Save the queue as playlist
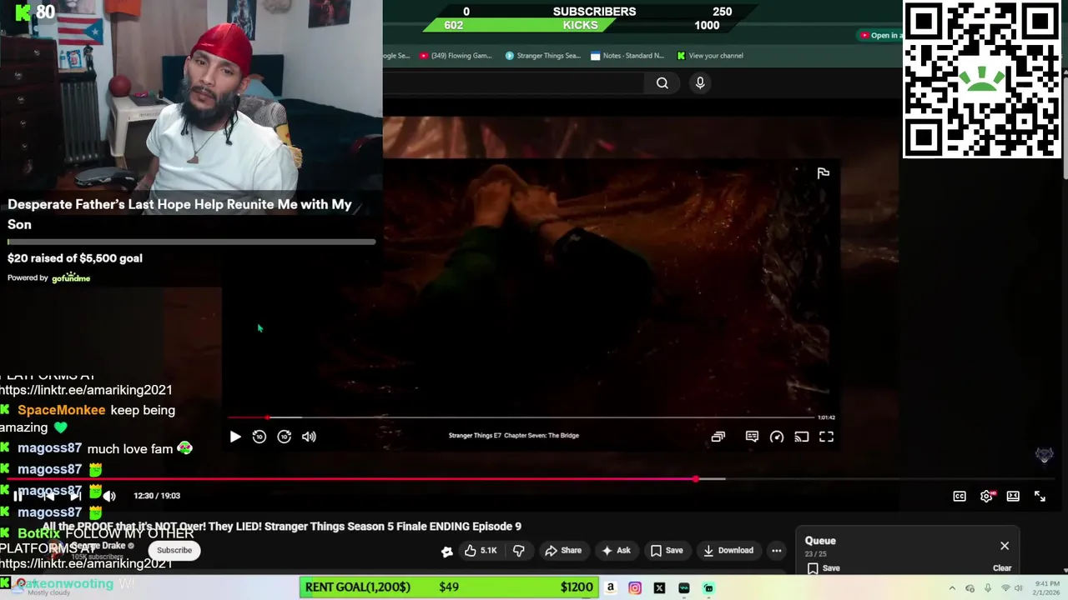 click(x=824, y=568)
